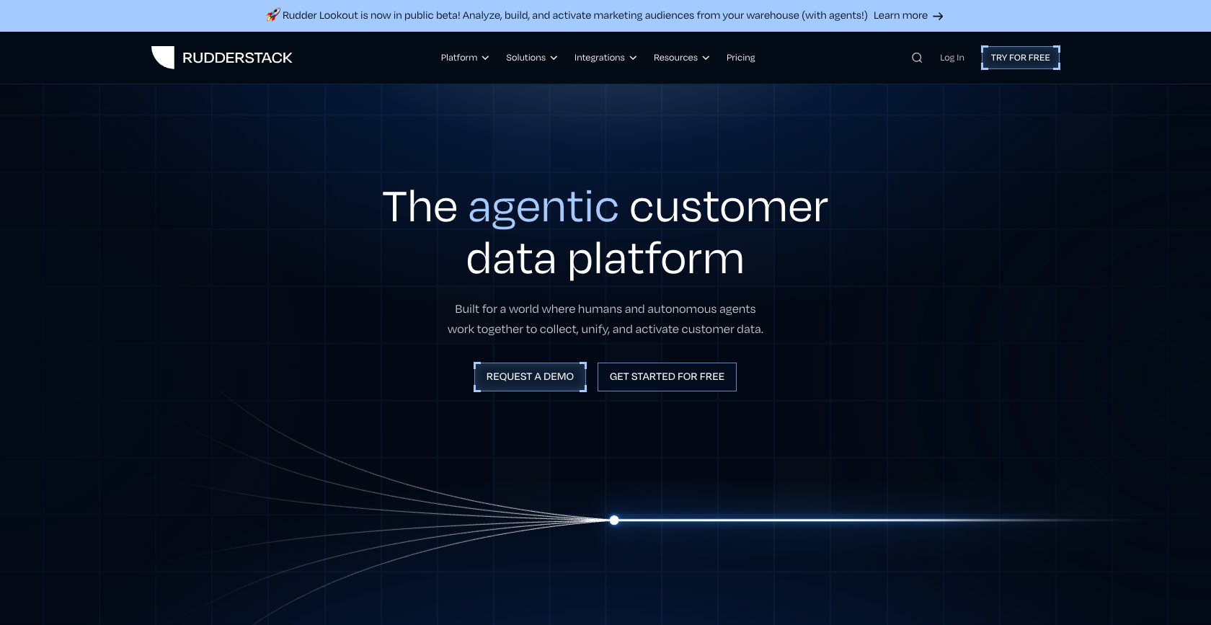Expand the Resources dropdown menu
This screenshot has width=1211, height=625.
coord(682,58)
